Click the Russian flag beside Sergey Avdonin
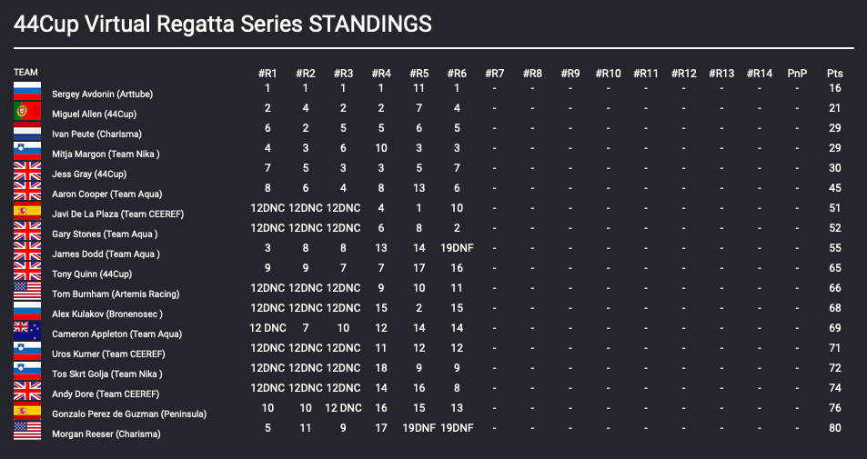Screen dimensions: 867x459 point(27,91)
